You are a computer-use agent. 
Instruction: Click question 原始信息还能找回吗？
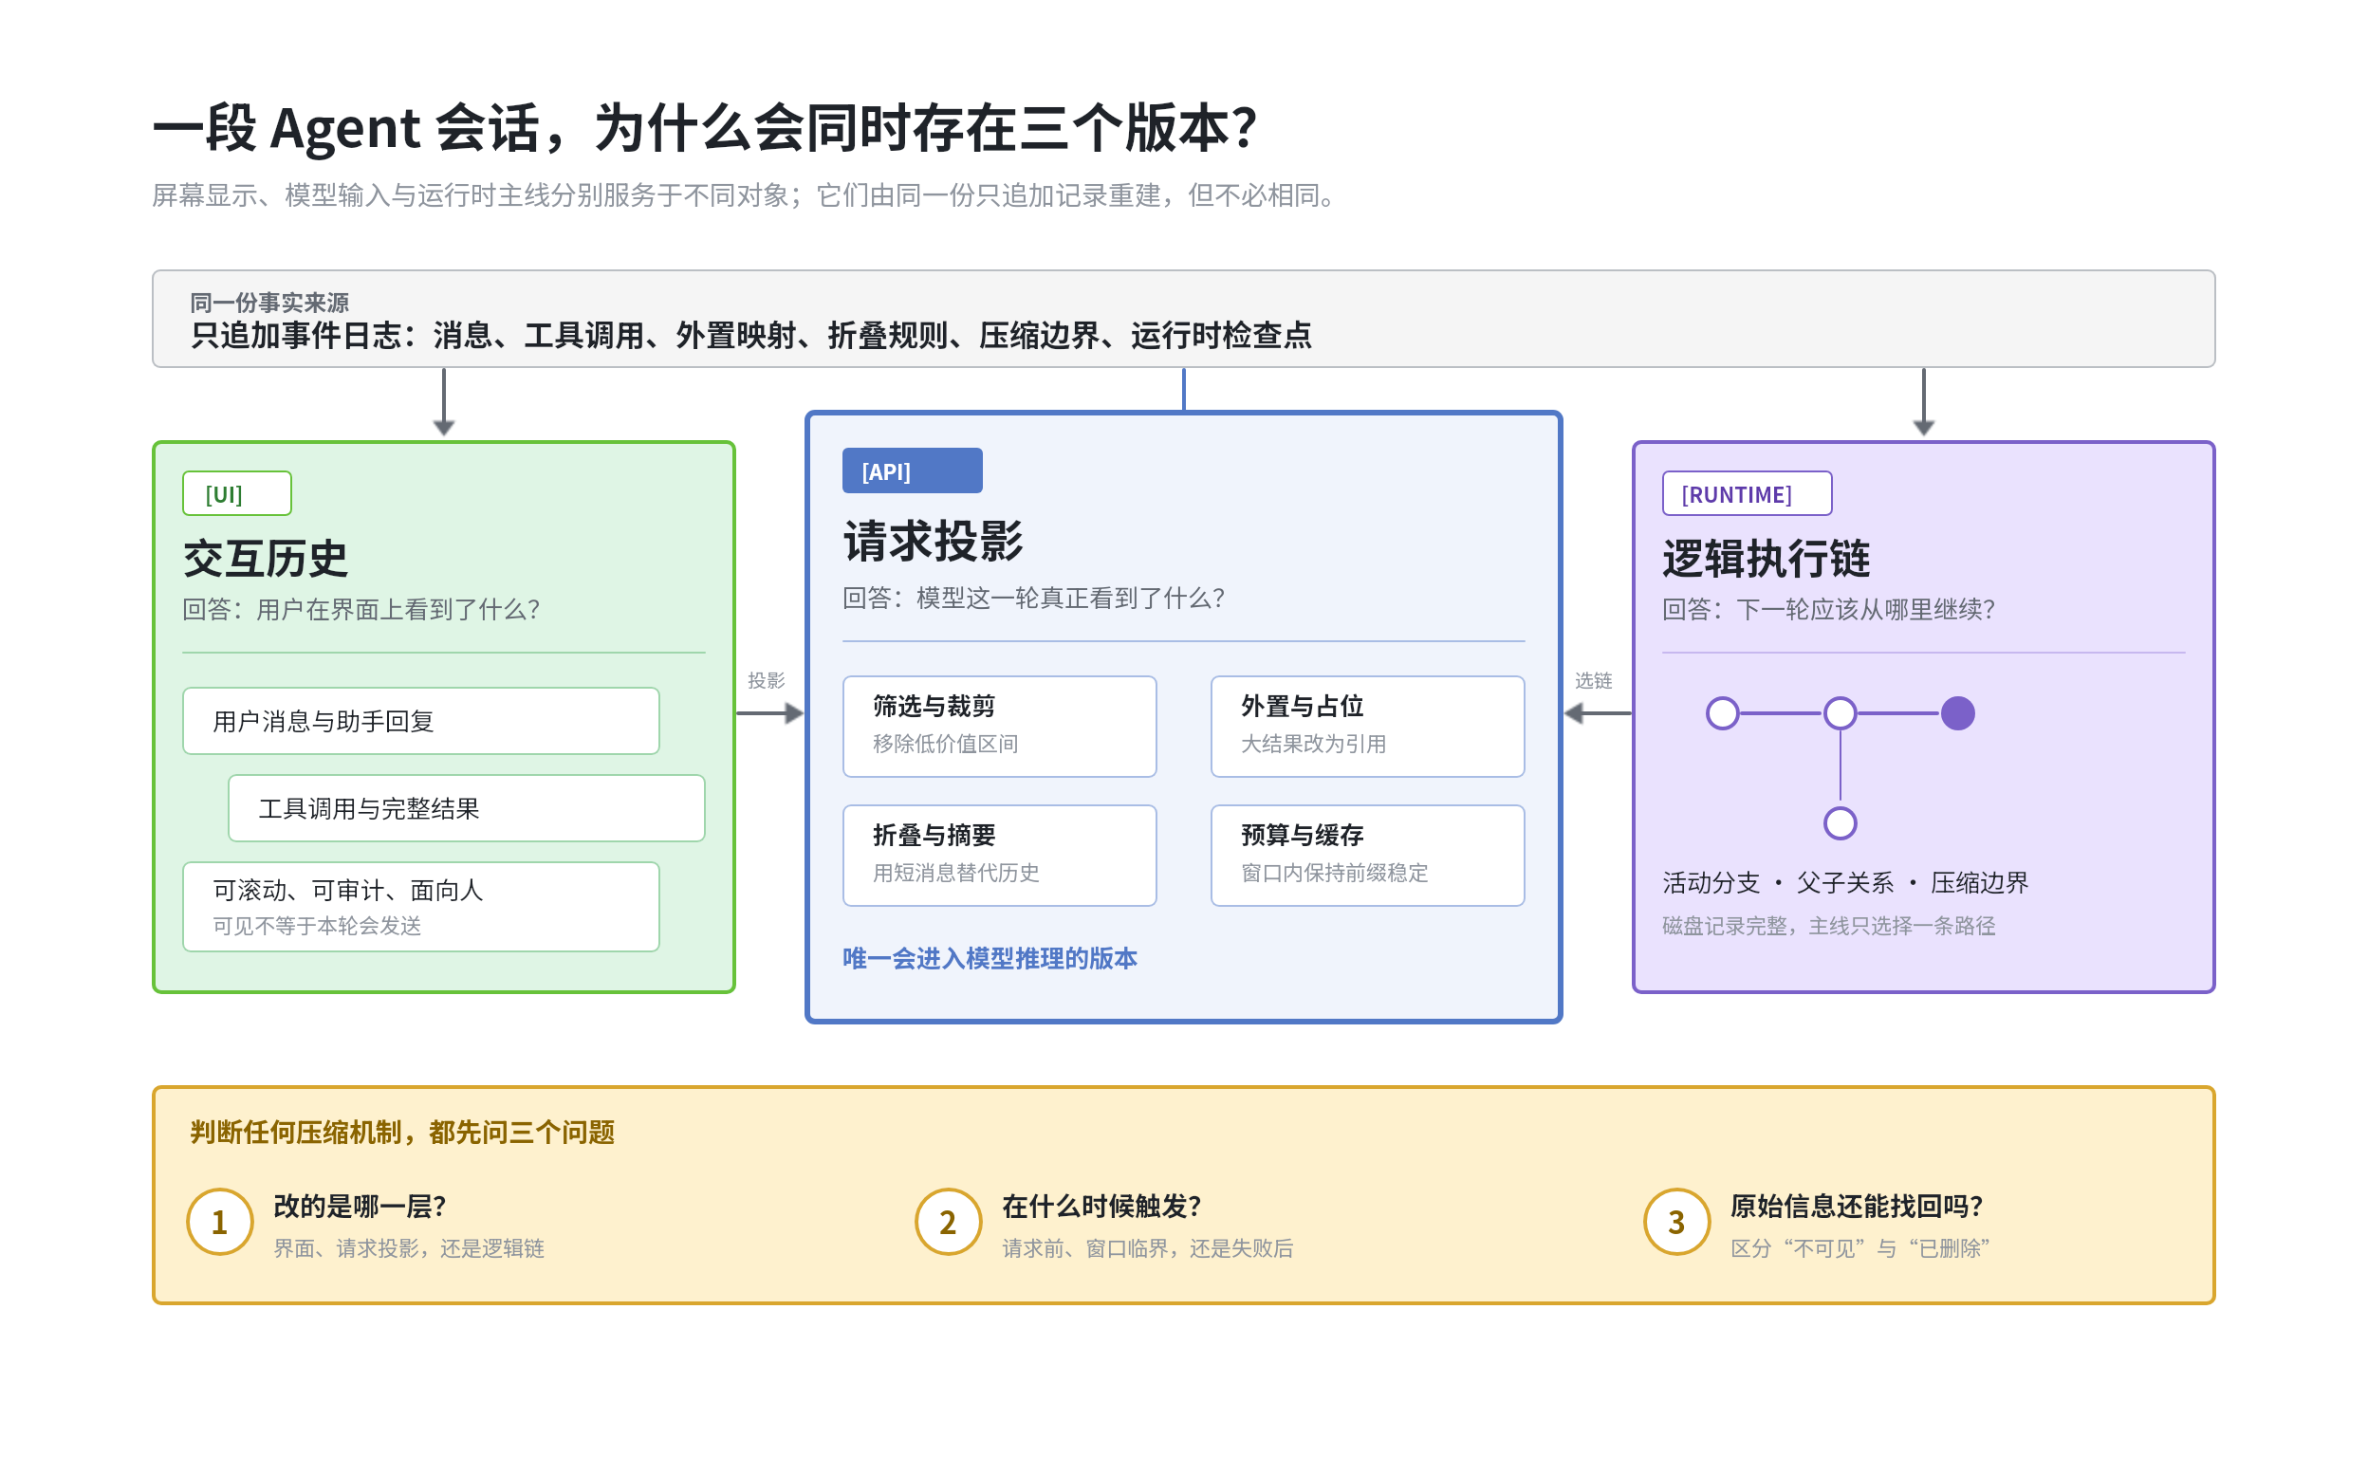(1858, 1206)
